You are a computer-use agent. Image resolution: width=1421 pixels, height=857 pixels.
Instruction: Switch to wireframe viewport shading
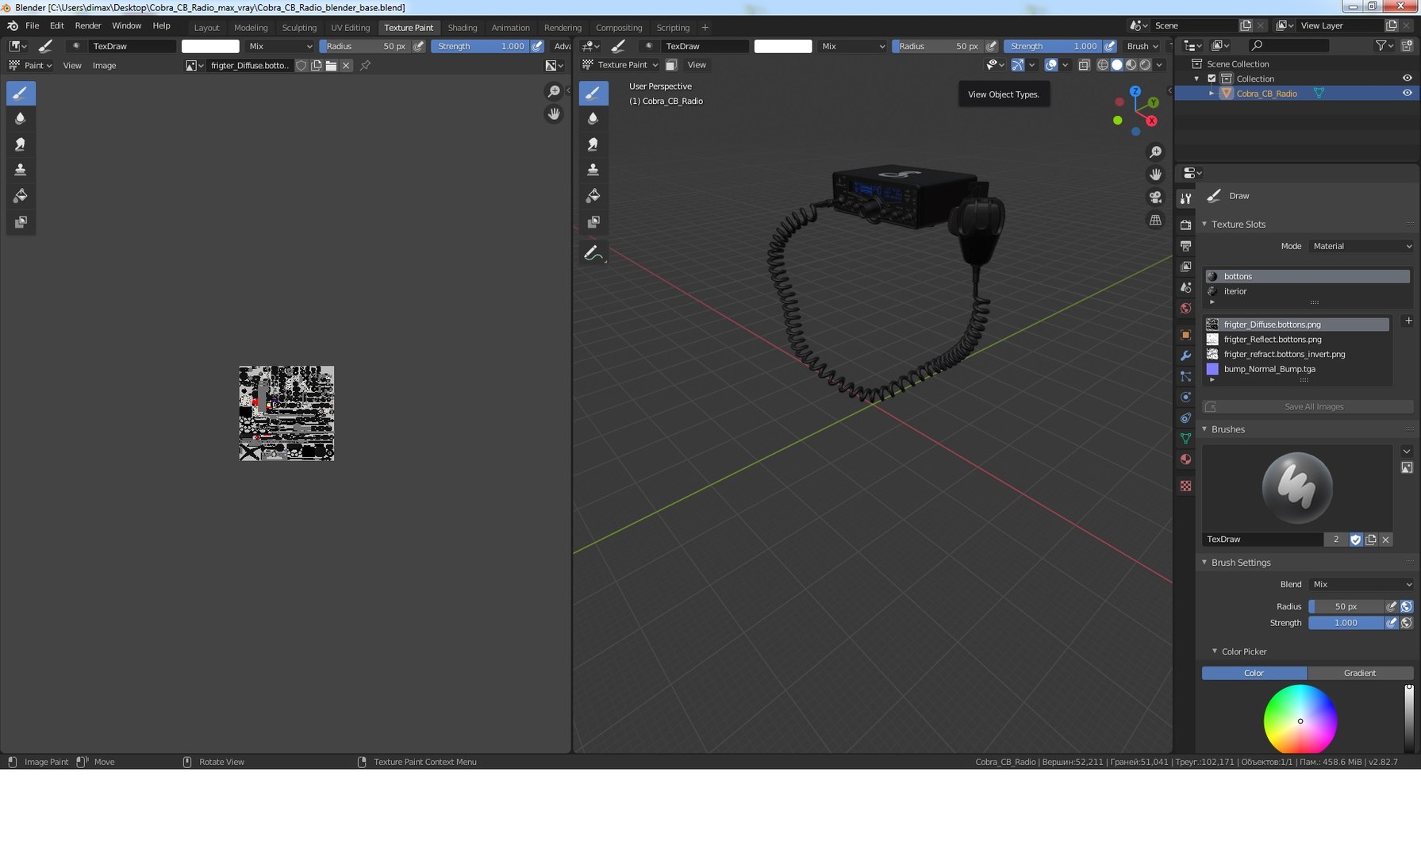pos(1102,65)
